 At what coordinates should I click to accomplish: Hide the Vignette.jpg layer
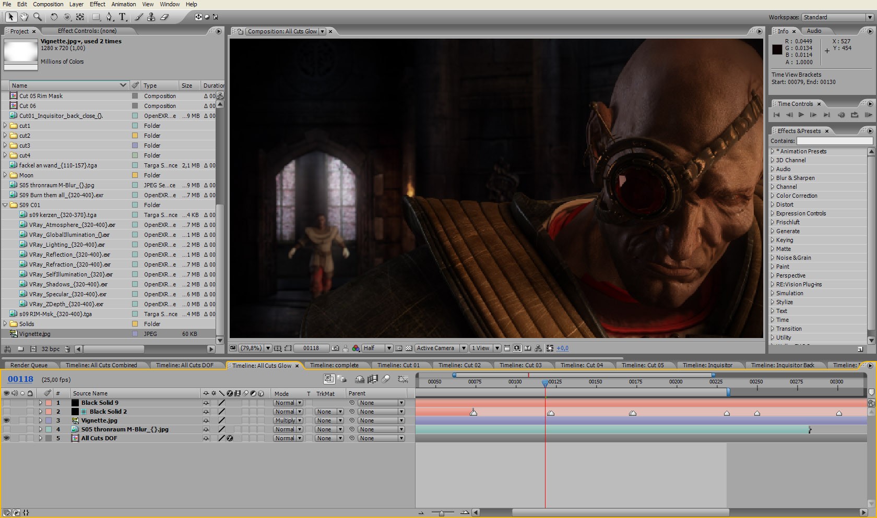pos(6,420)
